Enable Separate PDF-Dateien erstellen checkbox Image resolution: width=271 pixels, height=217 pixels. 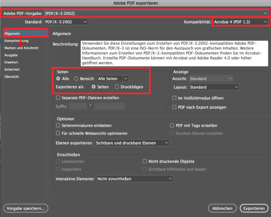58,98
